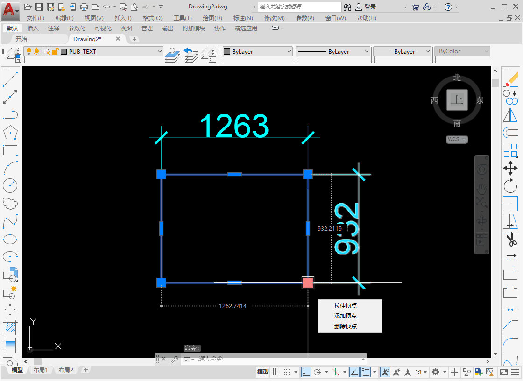Click the 登录 sign-in button
The height and width of the screenshot is (381, 523).
coord(366,7)
